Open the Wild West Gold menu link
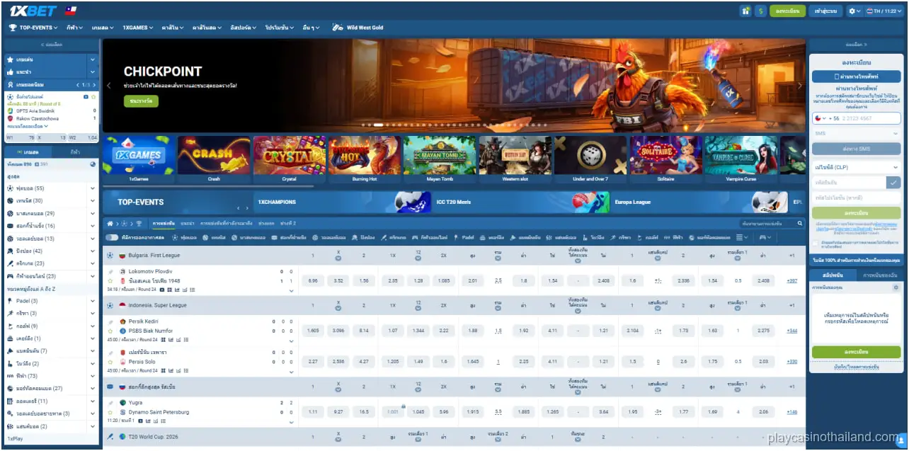This screenshot has width=909, height=451. click(x=358, y=28)
